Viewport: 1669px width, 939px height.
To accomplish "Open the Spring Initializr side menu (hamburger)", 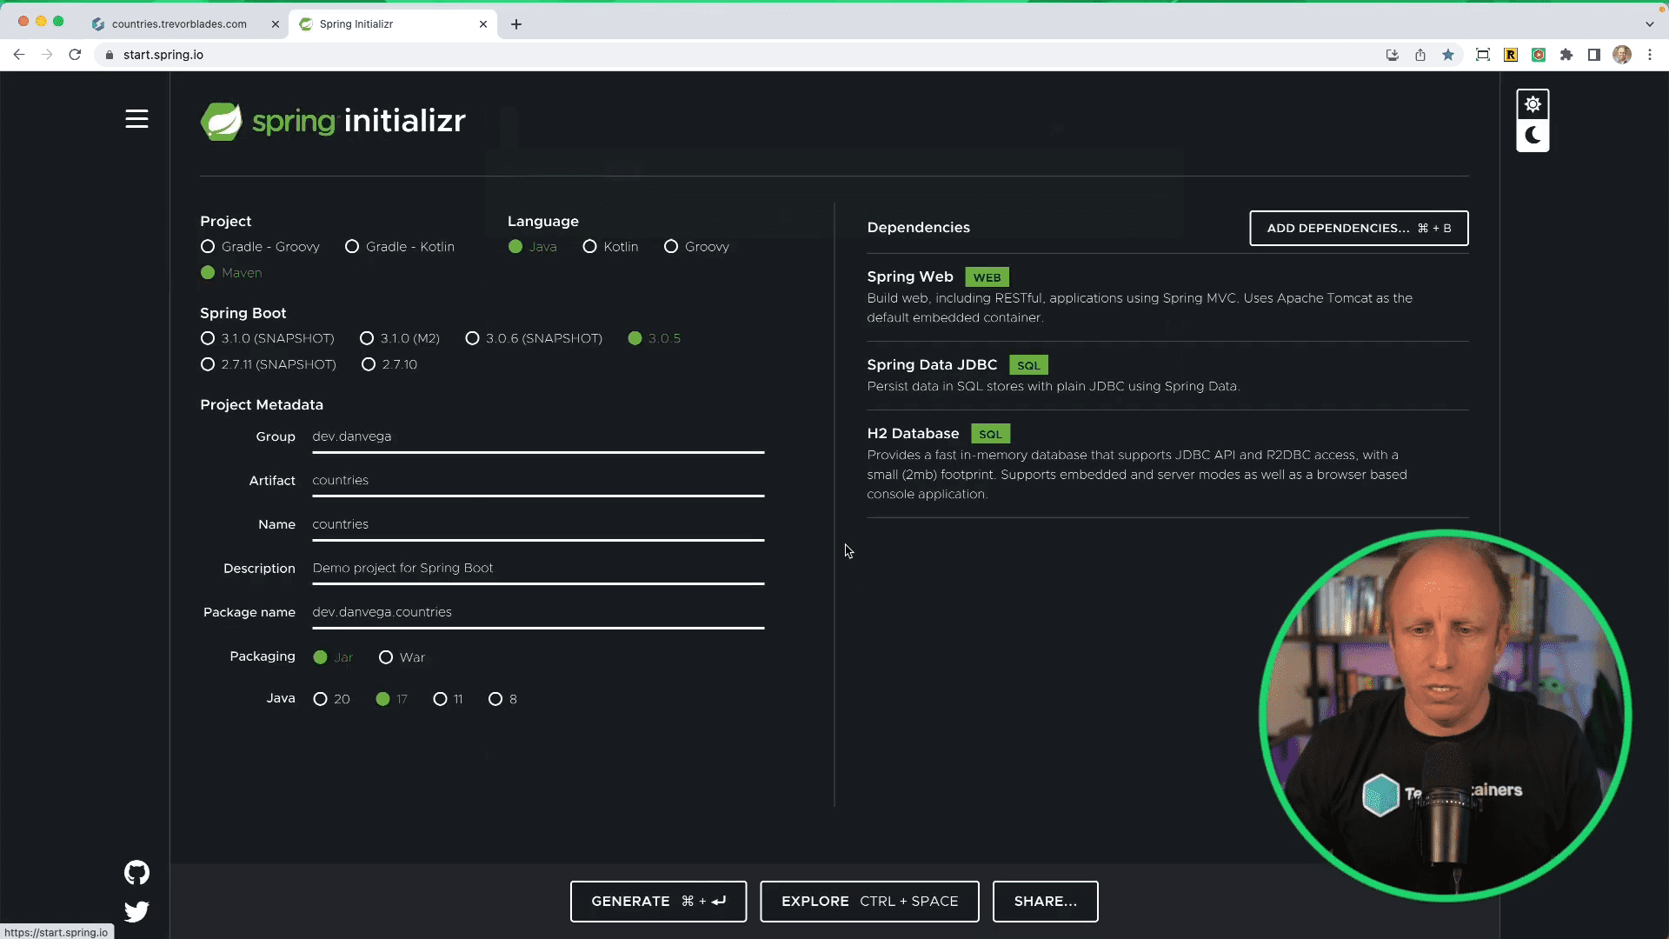I will (x=136, y=119).
